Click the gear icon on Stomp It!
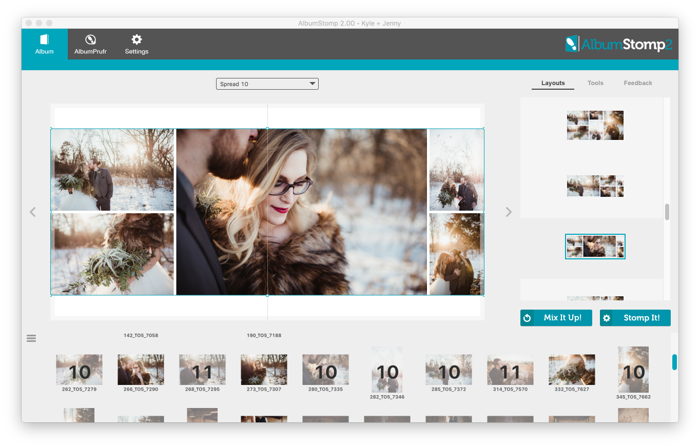This screenshot has height=448, width=700. click(x=607, y=318)
